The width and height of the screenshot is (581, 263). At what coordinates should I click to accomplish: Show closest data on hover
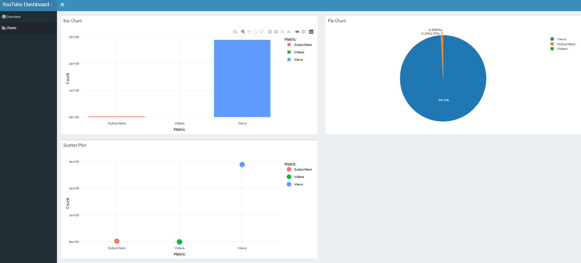297,32
